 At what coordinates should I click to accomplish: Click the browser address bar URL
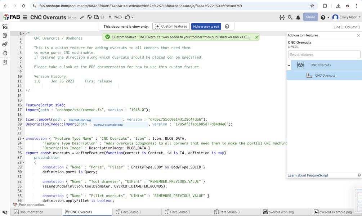tap(140, 6)
